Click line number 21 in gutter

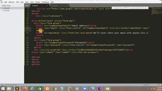(27, 50)
